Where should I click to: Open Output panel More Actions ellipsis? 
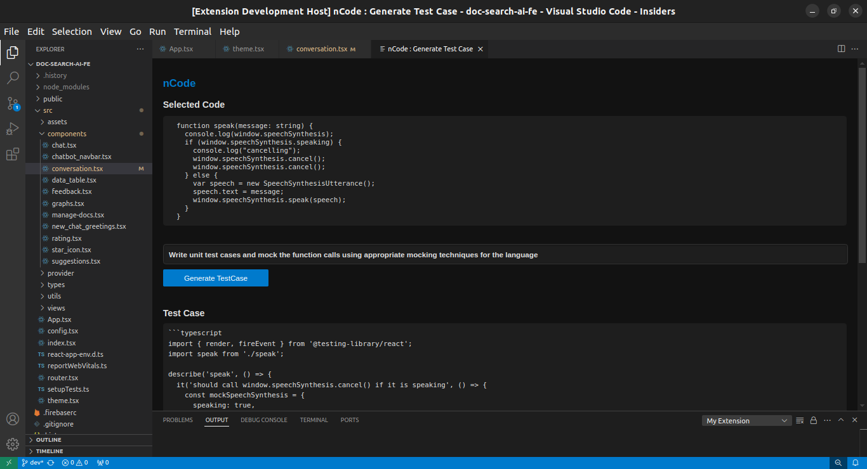click(x=827, y=420)
